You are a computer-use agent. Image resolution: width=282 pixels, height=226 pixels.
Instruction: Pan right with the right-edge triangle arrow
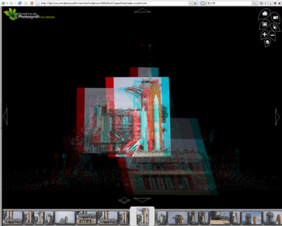point(277,117)
